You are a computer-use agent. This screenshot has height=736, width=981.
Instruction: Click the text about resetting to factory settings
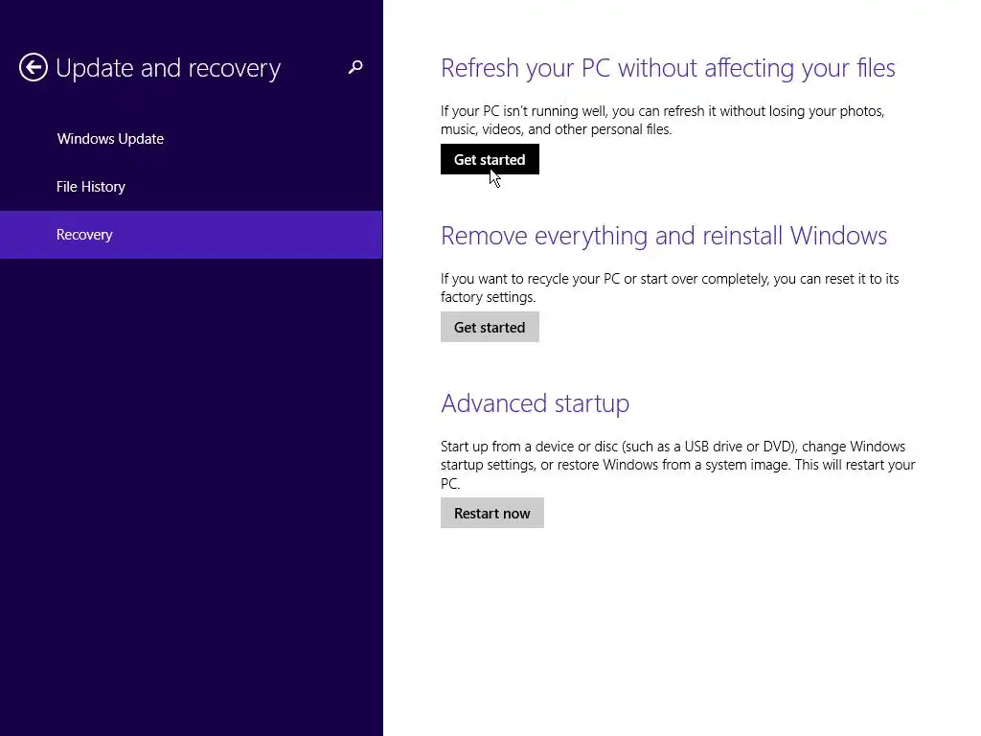coord(670,287)
